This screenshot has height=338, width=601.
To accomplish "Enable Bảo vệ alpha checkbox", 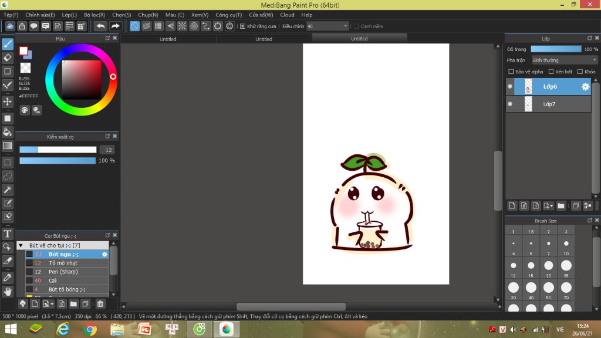I will [511, 72].
